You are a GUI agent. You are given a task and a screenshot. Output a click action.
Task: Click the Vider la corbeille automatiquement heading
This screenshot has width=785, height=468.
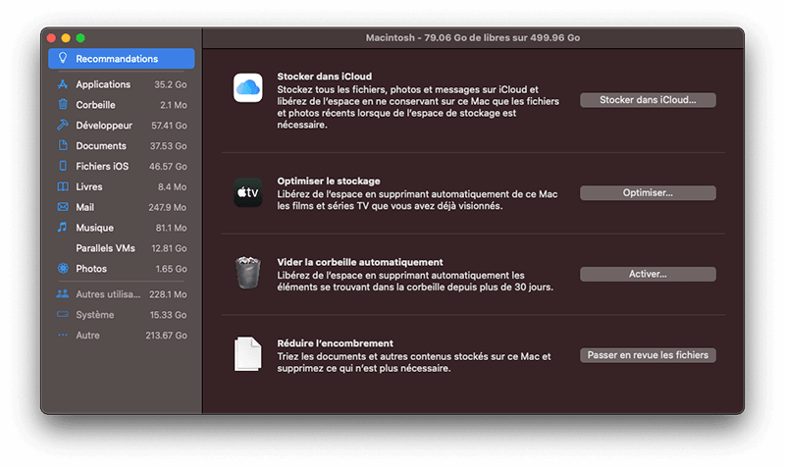pos(360,262)
